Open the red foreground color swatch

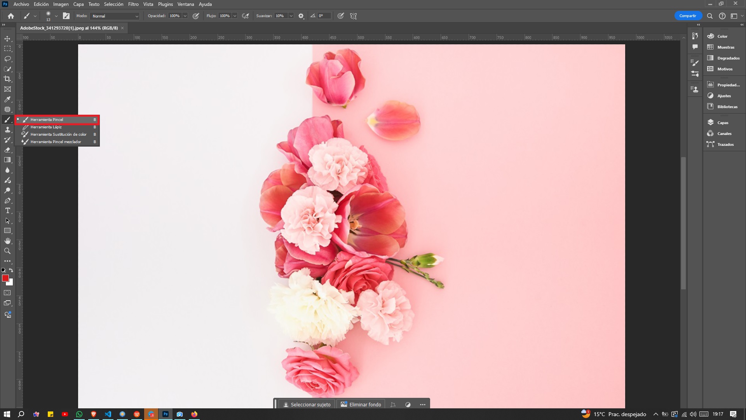tap(5, 278)
